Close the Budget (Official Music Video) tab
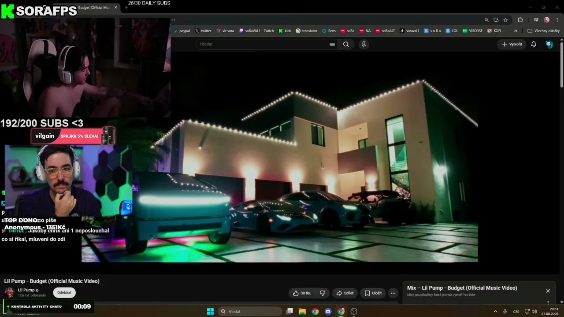Image resolution: width=564 pixels, height=317 pixels. [115, 7]
